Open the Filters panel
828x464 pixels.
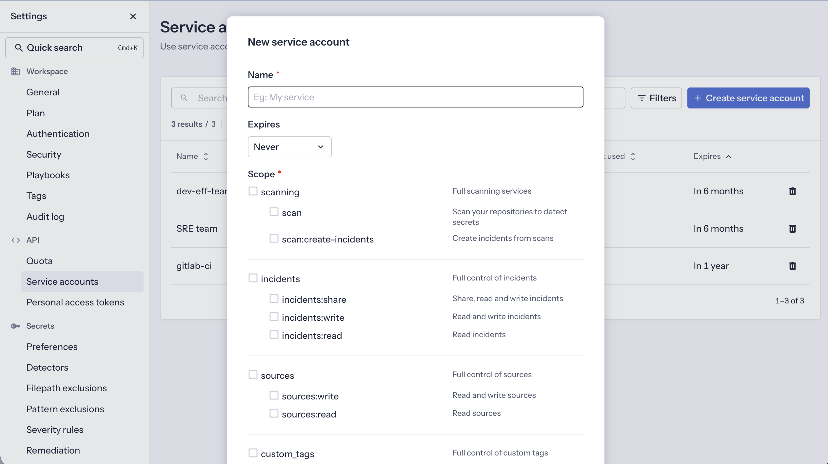pyautogui.click(x=656, y=98)
